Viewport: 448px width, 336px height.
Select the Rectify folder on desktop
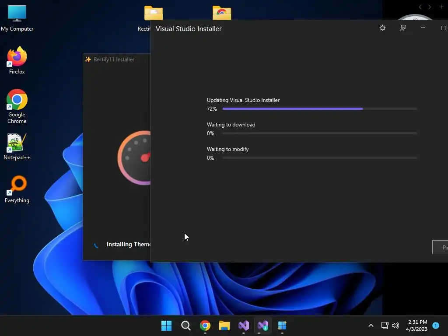[154, 13]
